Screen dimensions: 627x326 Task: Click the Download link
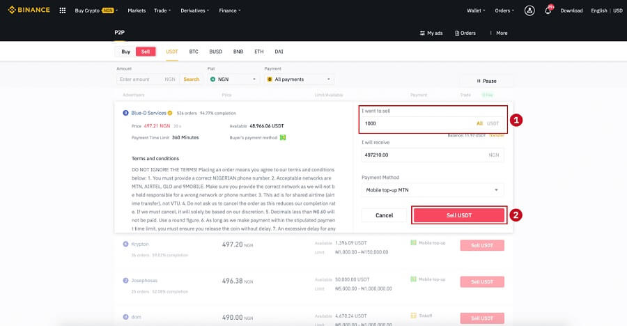(x=571, y=11)
